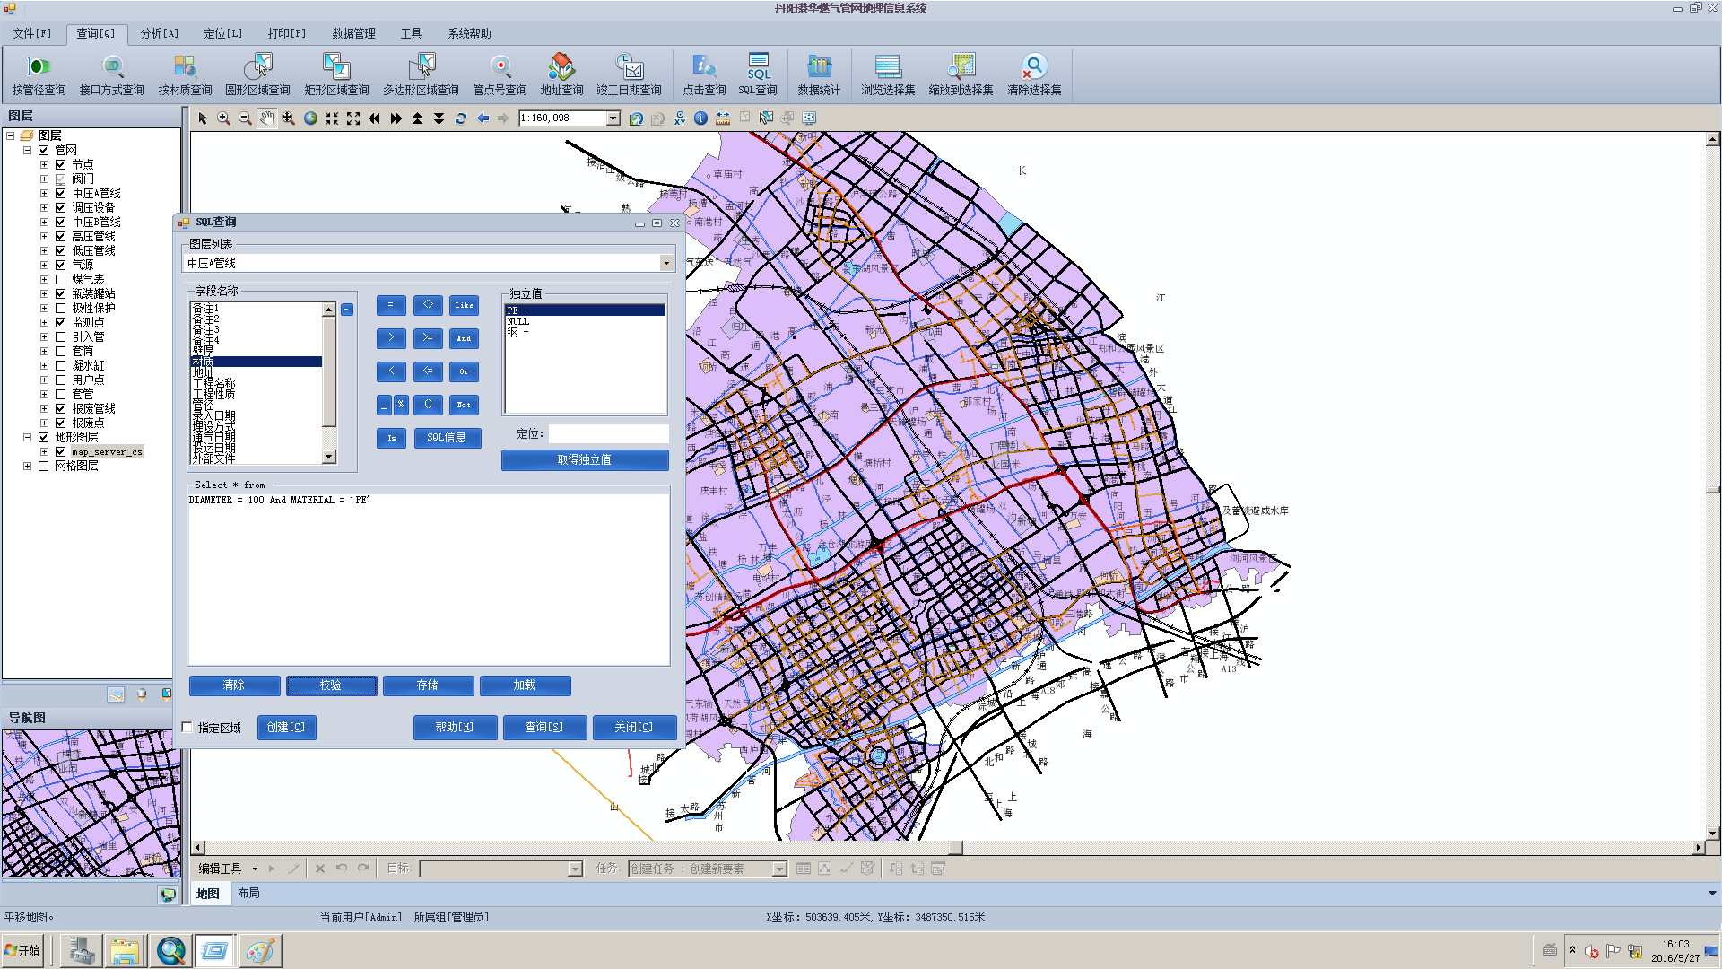Click the 校验 button
Viewport: 1722px width, 969px height.
331,685
